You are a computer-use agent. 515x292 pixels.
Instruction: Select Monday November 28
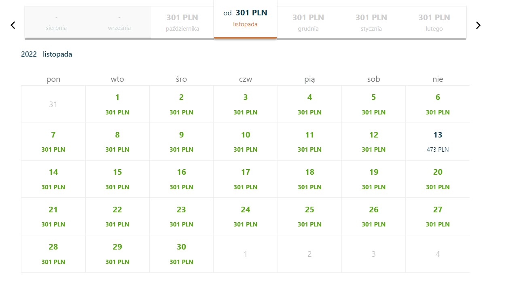pyautogui.click(x=53, y=254)
